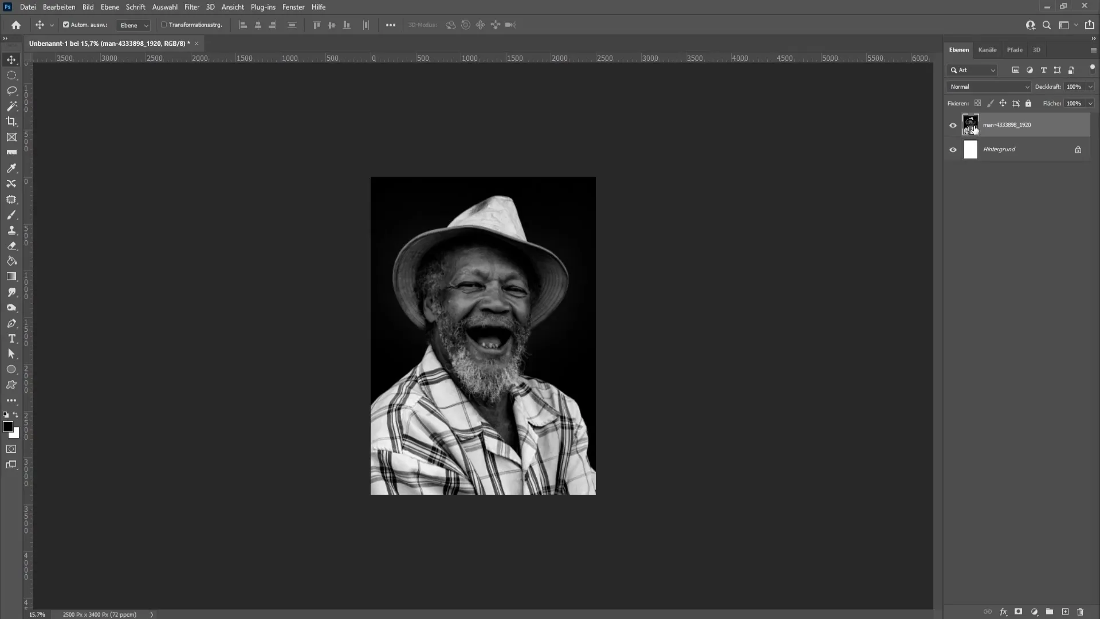This screenshot has width=1100, height=619.
Task: Select the Clone Stamp tool
Action: tap(10, 230)
